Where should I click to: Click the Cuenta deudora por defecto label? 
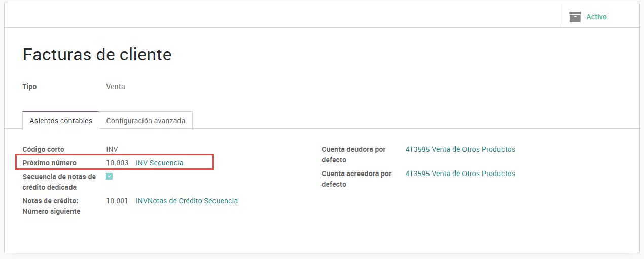pos(353,155)
